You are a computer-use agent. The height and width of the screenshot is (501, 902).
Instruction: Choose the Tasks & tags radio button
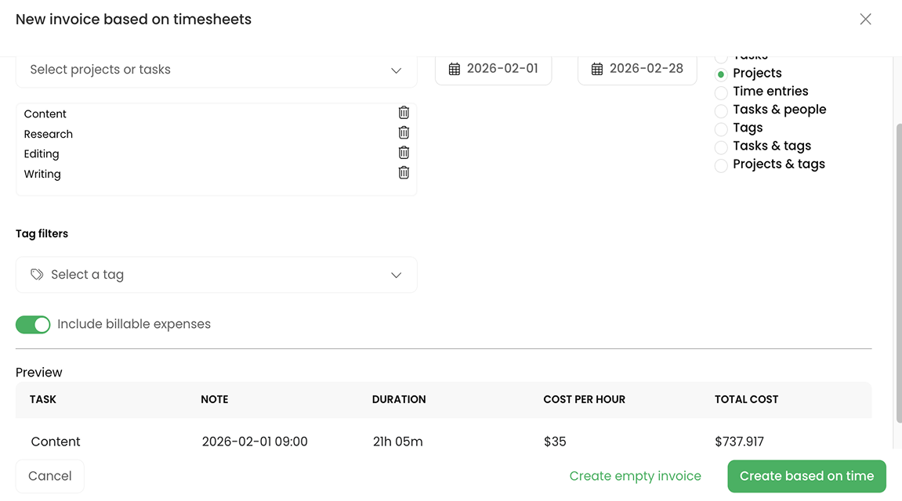[x=720, y=146]
